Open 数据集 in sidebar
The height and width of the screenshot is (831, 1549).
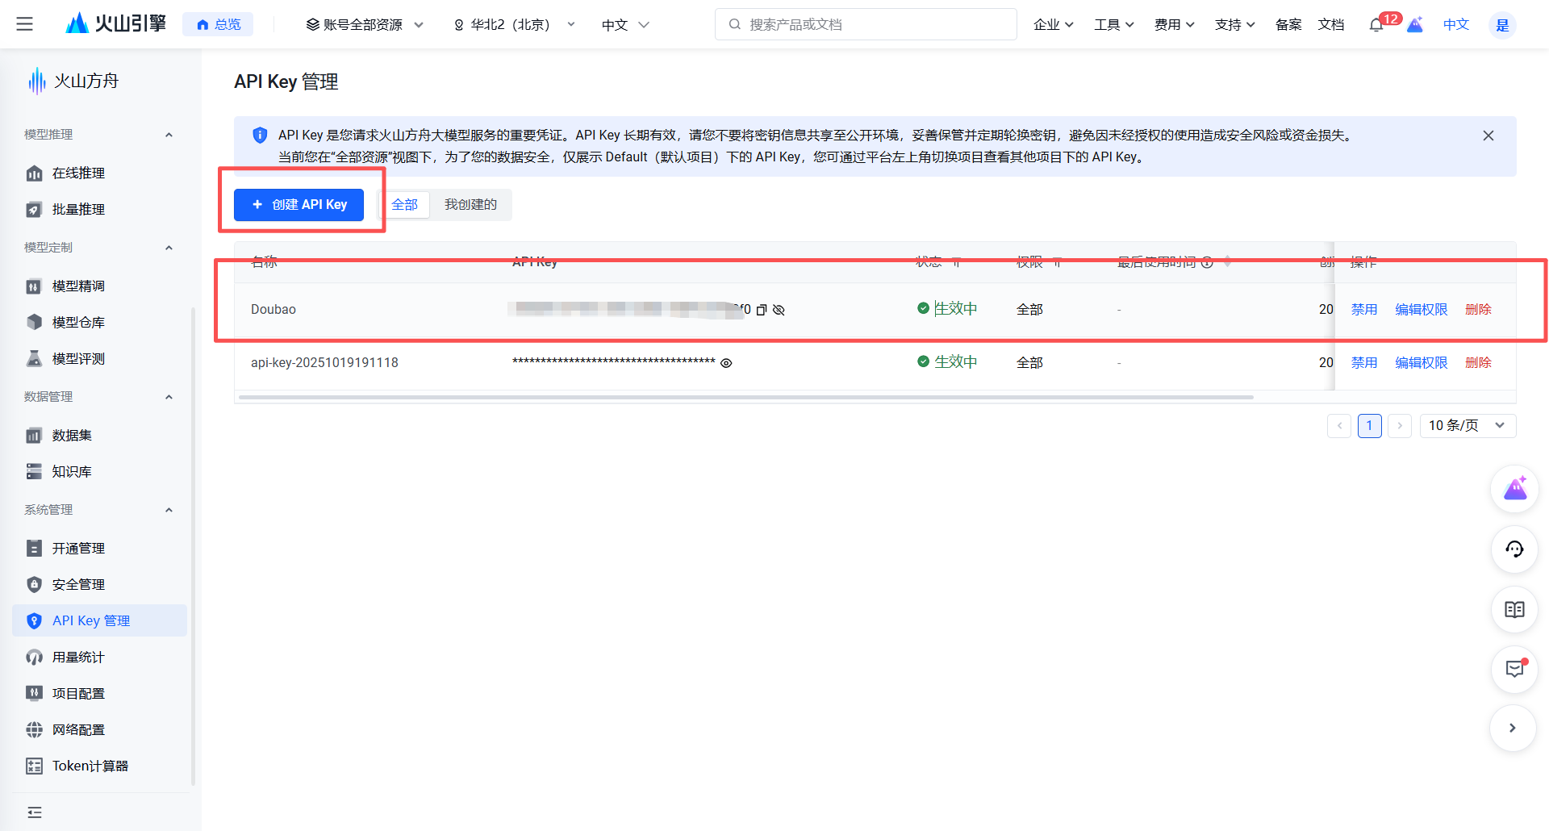tap(100, 436)
